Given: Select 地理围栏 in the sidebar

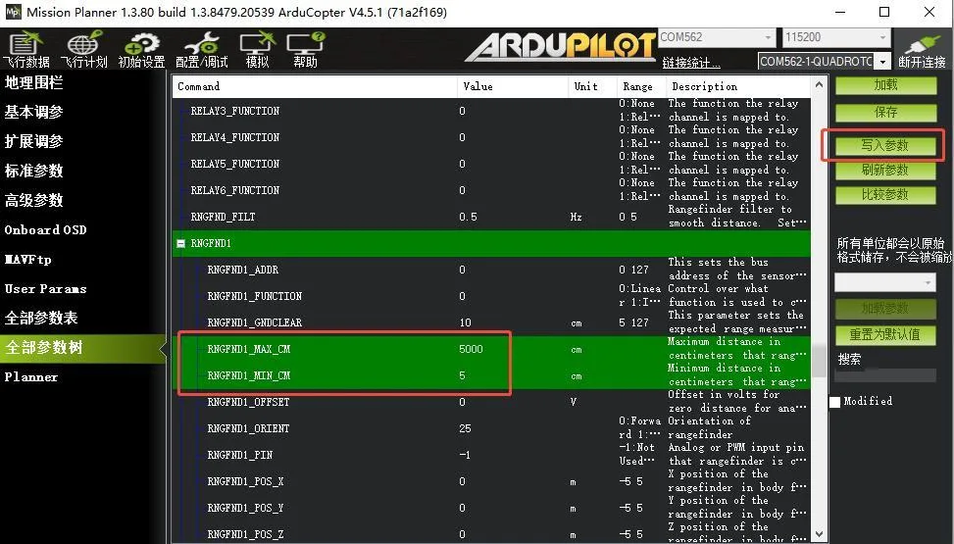Looking at the screenshot, I should [x=34, y=82].
